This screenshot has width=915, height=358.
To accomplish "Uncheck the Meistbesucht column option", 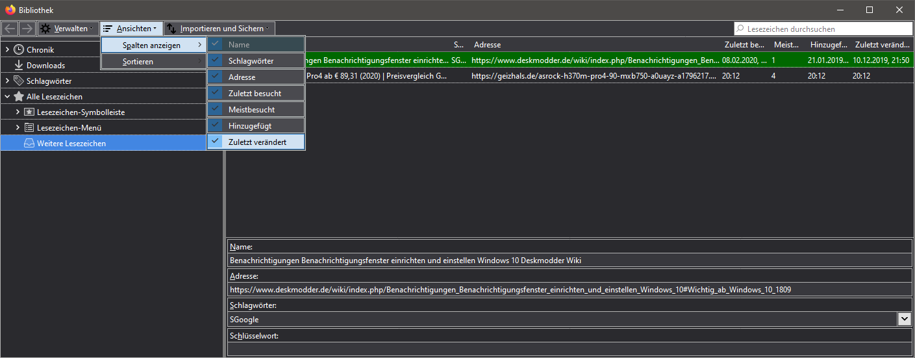I will pos(256,110).
